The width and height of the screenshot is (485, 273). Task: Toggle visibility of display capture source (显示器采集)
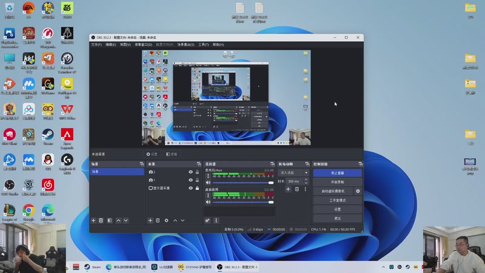pos(190,188)
